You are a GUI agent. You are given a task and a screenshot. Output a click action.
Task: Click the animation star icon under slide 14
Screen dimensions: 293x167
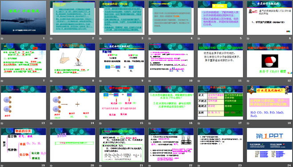coord(51,123)
